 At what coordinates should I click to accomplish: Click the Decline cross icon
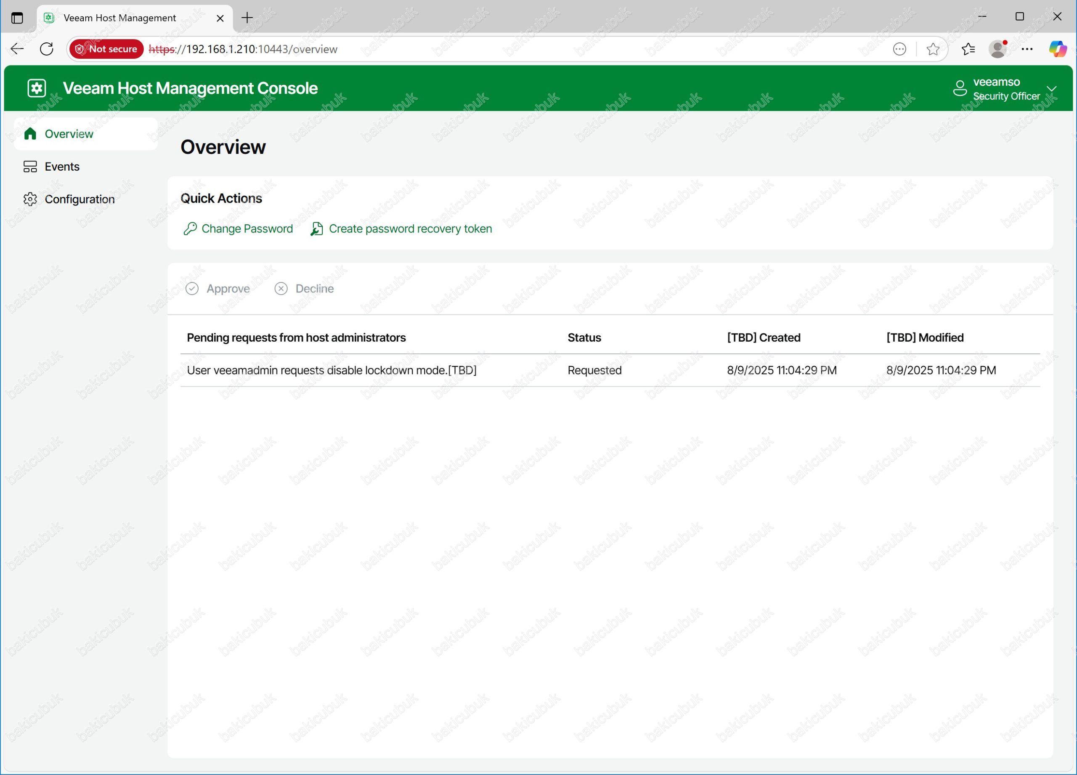coord(281,288)
